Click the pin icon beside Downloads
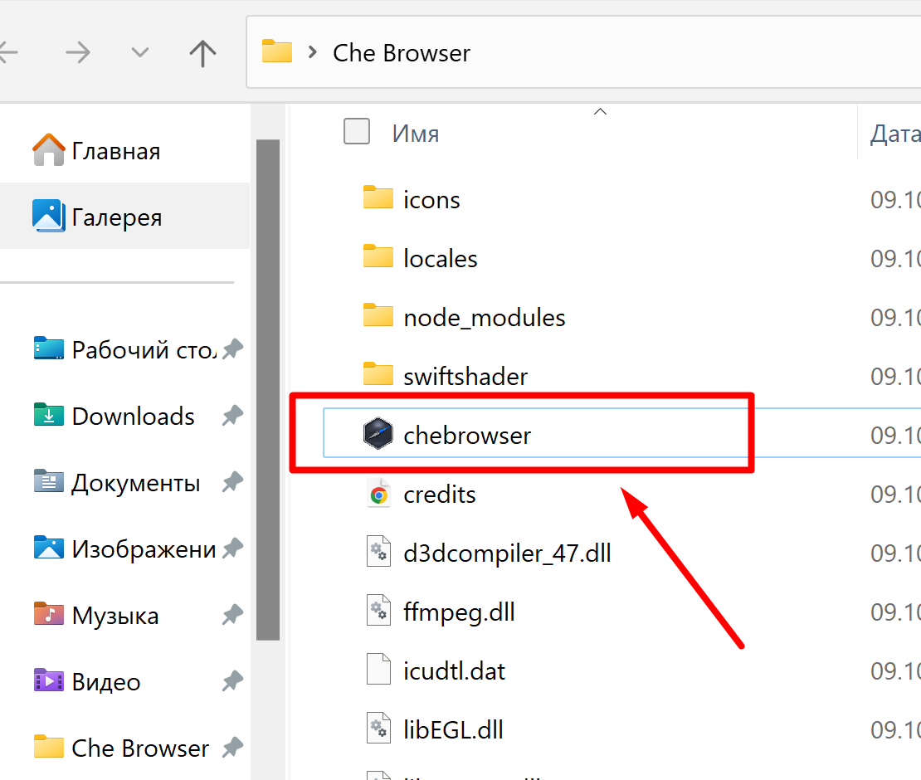Image resolution: width=921 pixels, height=780 pixels. (232, 415)
